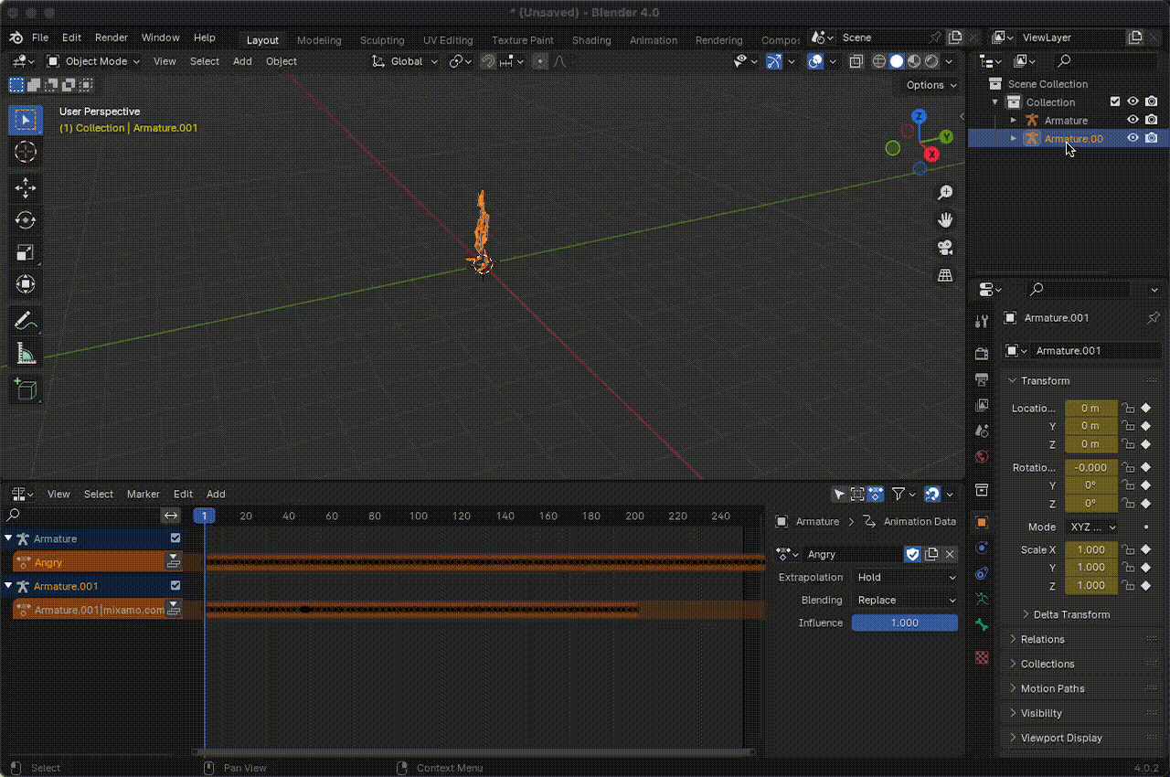Hide Armature.001 in the outliner viewport
The height and width of the screenshot is (777, 1170).
[1133, 138]
